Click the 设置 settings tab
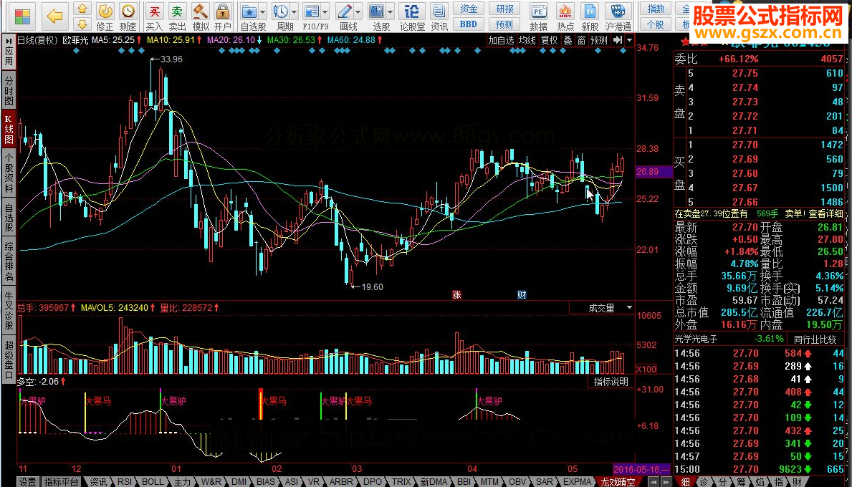 tap(27, 481)
